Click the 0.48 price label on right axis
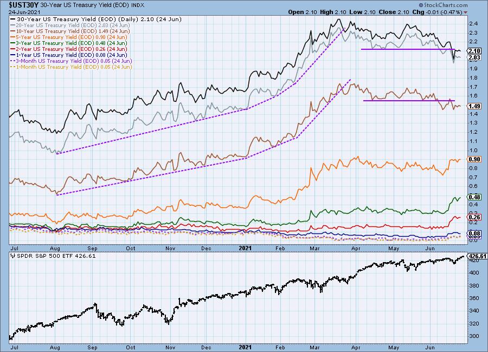The width and height of the screenshot is (488, 352). coord(474,197)
